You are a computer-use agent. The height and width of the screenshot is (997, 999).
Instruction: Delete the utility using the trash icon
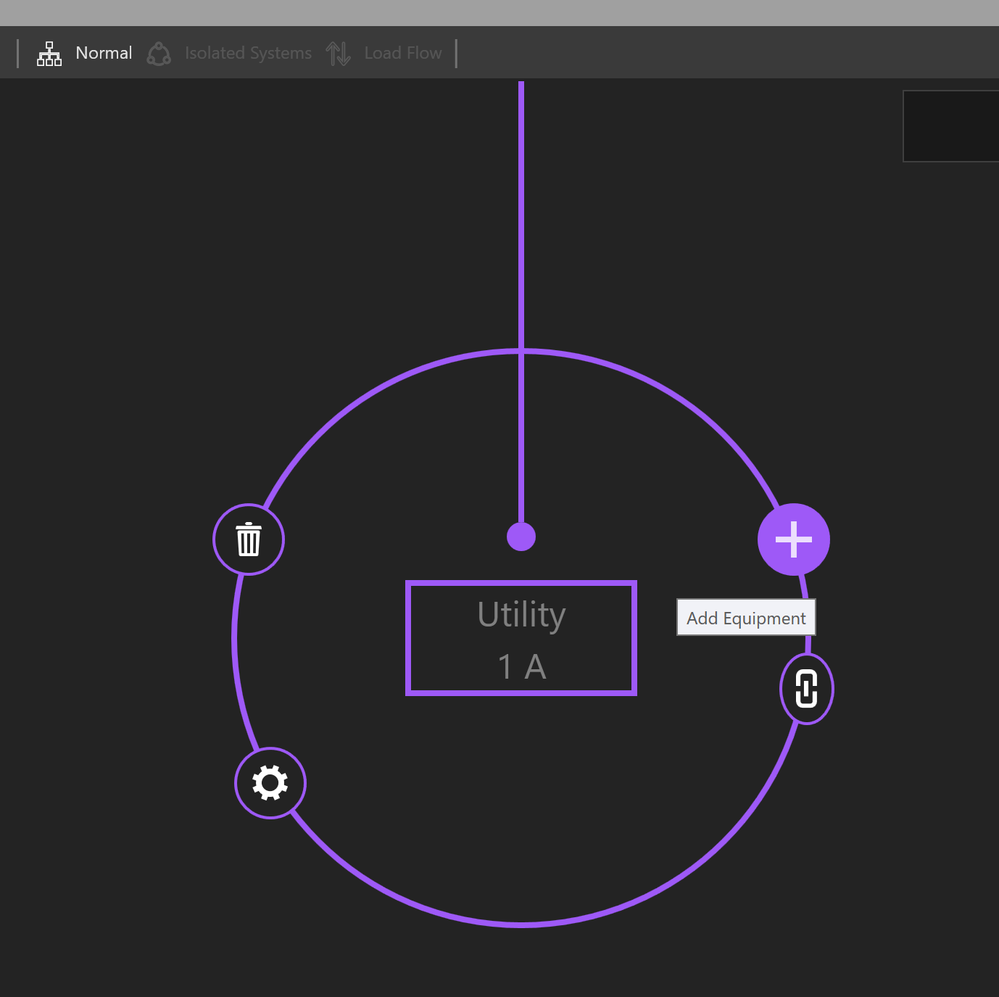click(x=249, y=539)
